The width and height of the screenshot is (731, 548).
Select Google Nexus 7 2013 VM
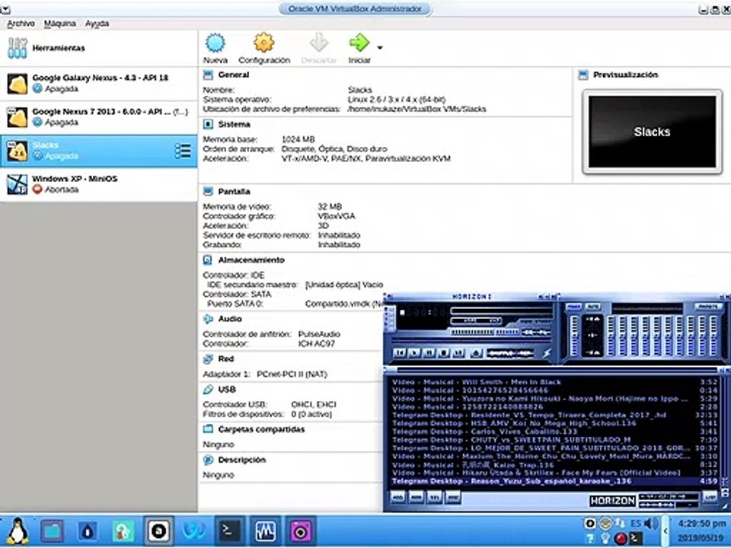(x=98, y=117)
